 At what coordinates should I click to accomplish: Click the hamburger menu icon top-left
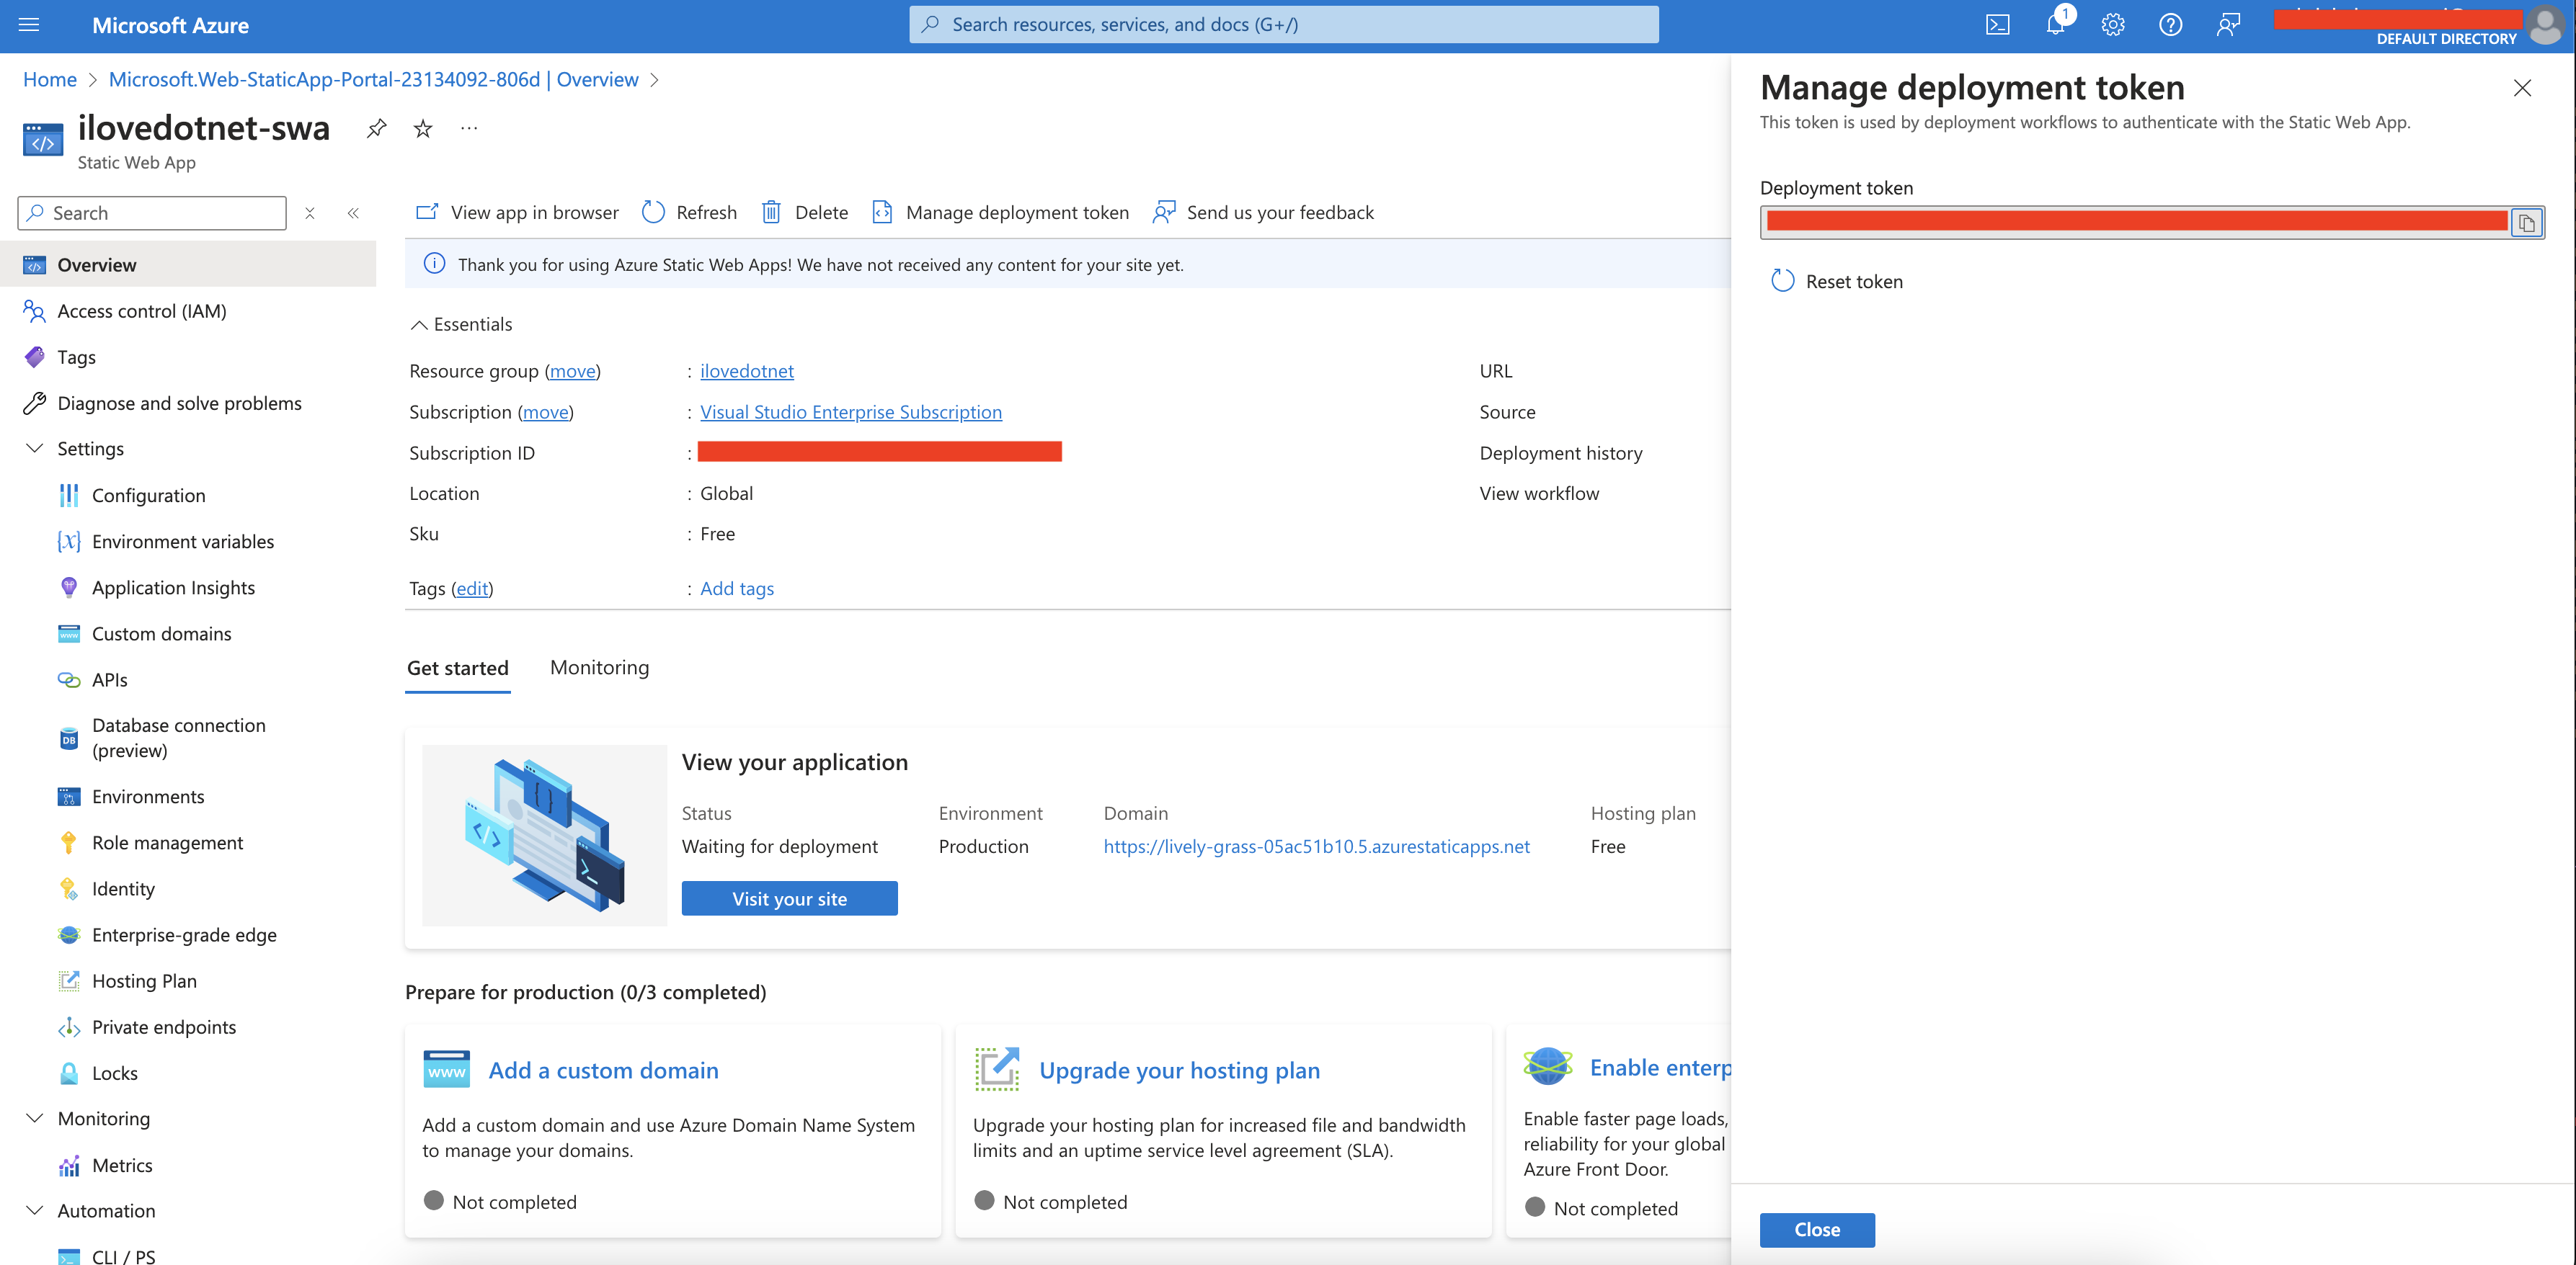point(30,24)
